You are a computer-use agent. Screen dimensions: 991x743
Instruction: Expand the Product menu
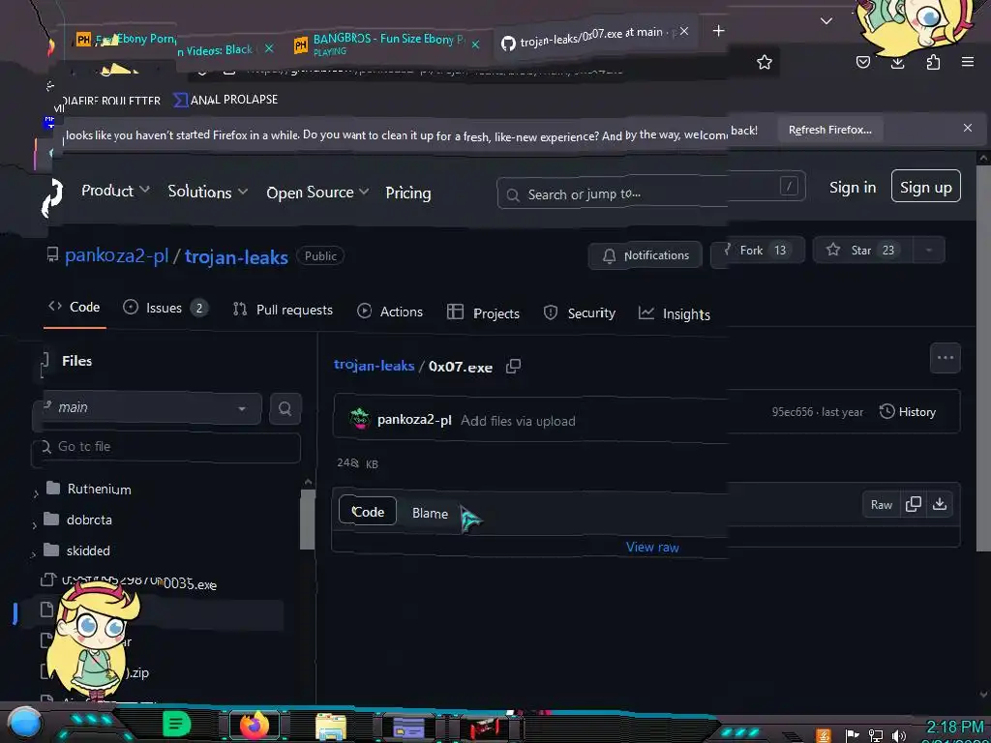(115, 191)
